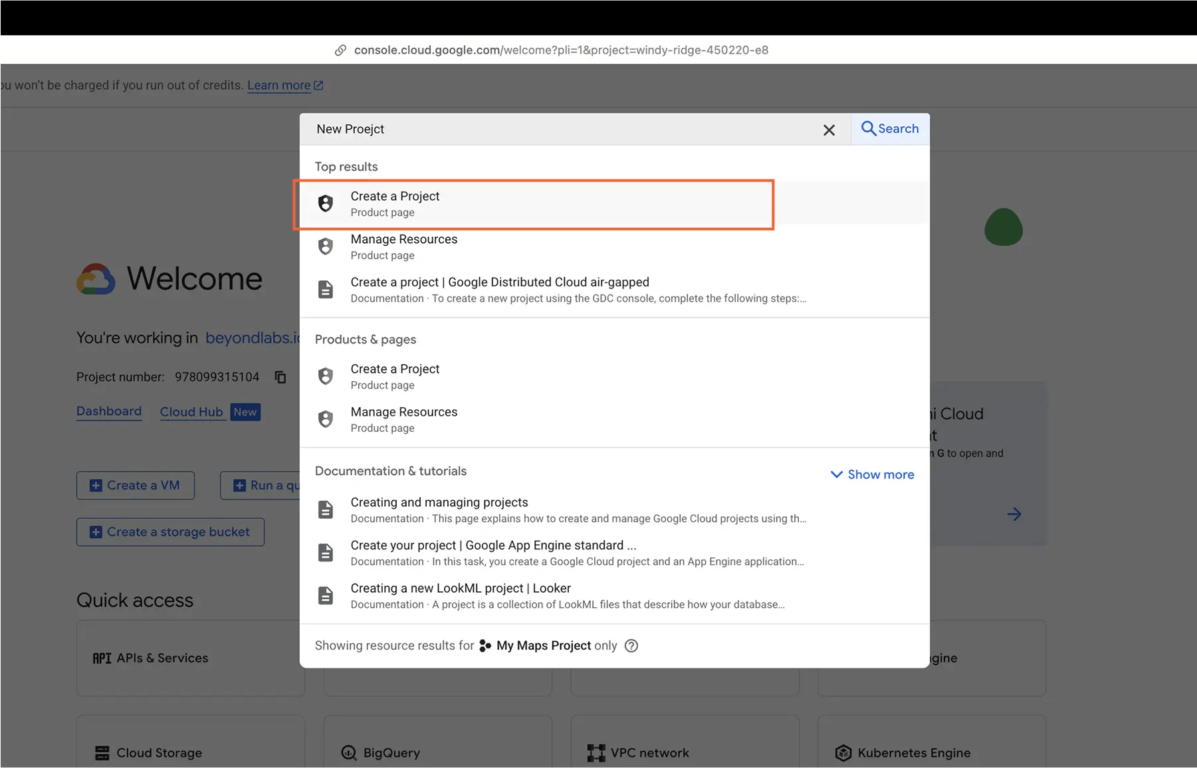Click the link icon in the address bar
The width and height of the screenshot is (1197, 768).
tap(340, 50)
